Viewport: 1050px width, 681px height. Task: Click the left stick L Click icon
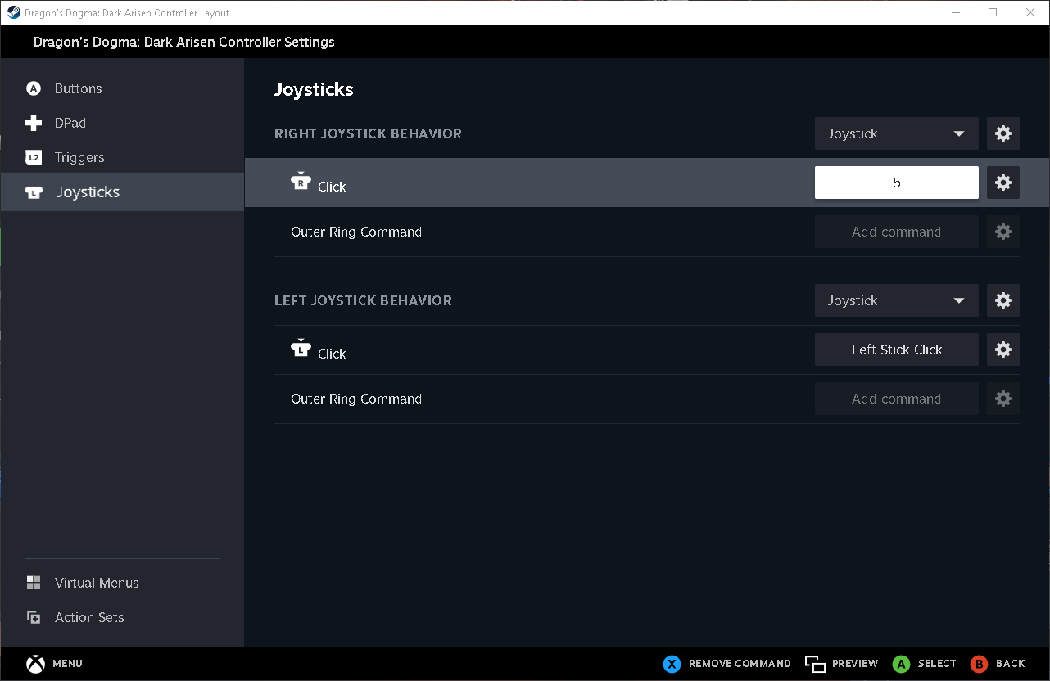(301, 349)
